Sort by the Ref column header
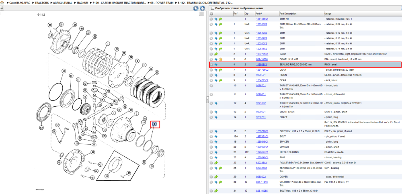This screenshot has height=194, width=402. pos(238,14)
